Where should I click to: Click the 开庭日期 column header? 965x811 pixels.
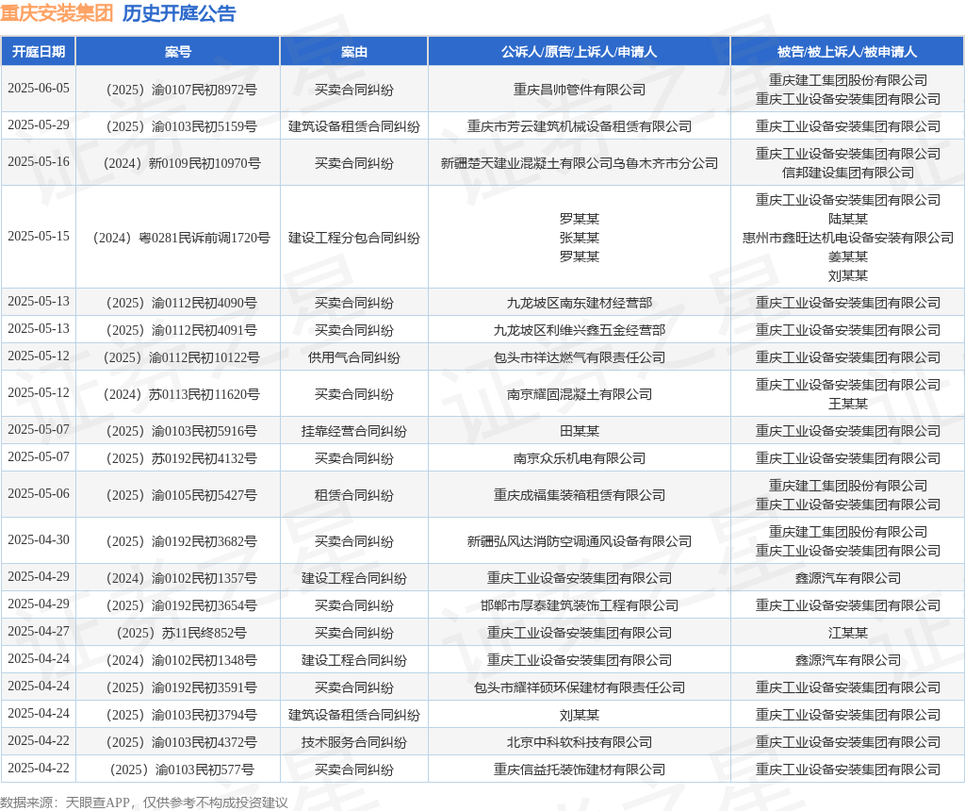tap(38, 52)
